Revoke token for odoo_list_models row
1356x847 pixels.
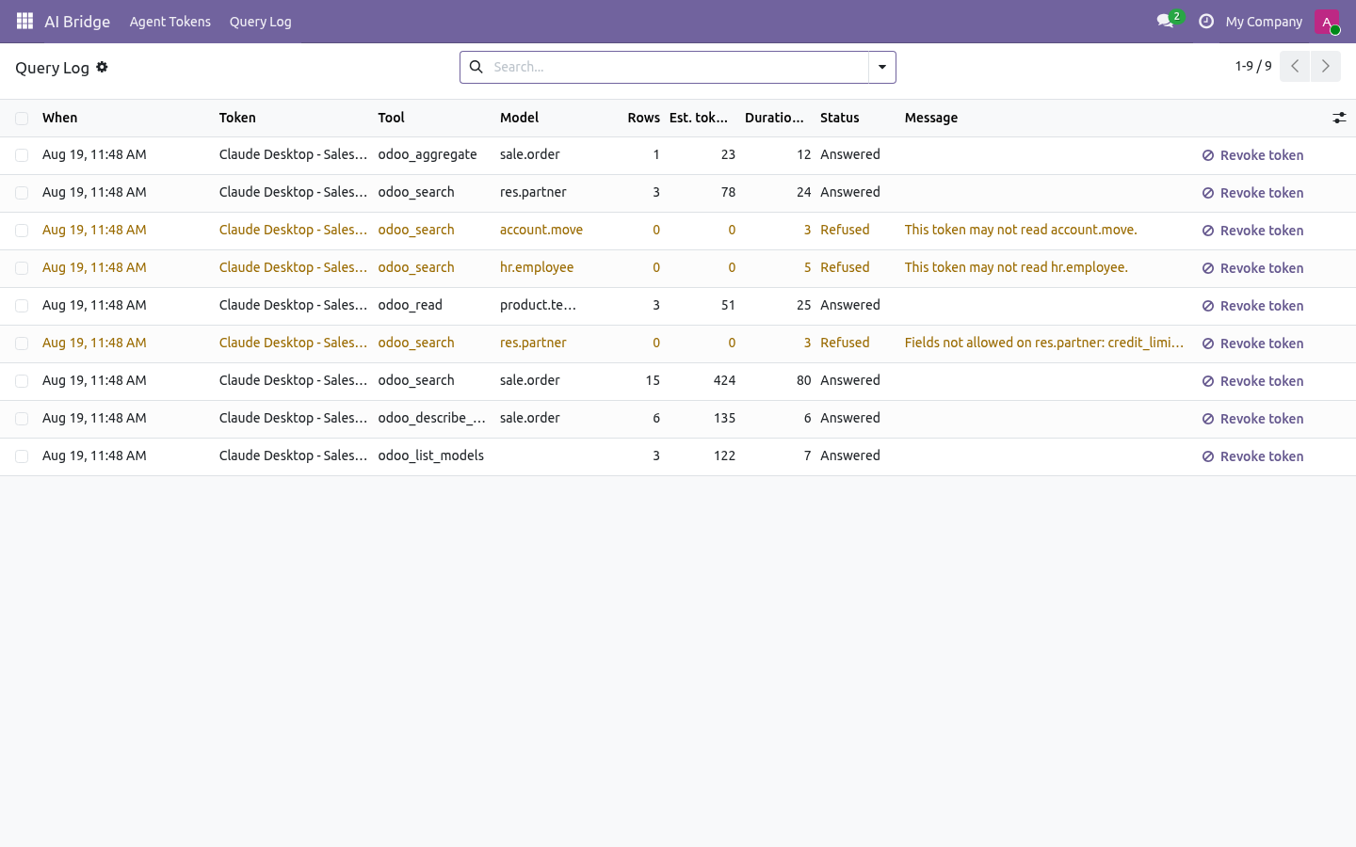[x=1252, y=456]
